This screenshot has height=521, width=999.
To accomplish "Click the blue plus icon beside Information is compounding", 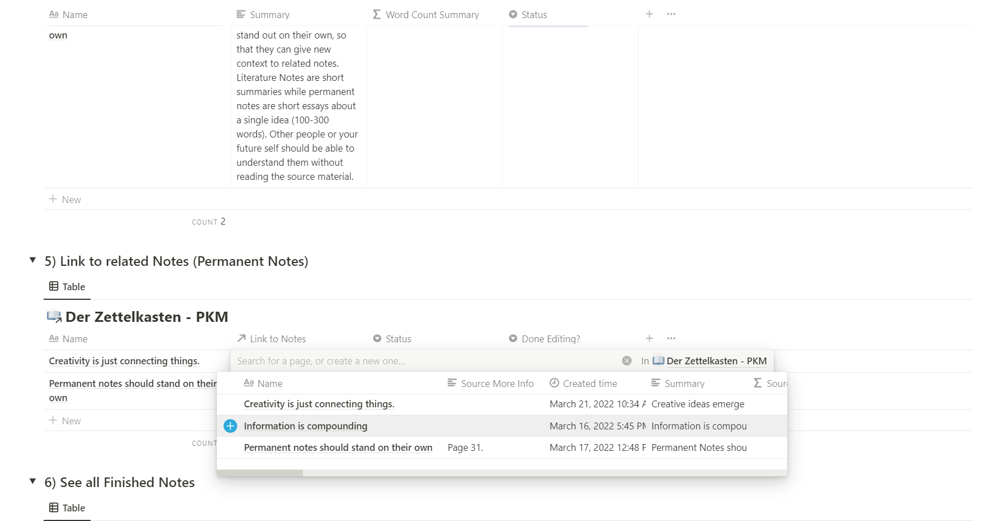I will point(230,426).
